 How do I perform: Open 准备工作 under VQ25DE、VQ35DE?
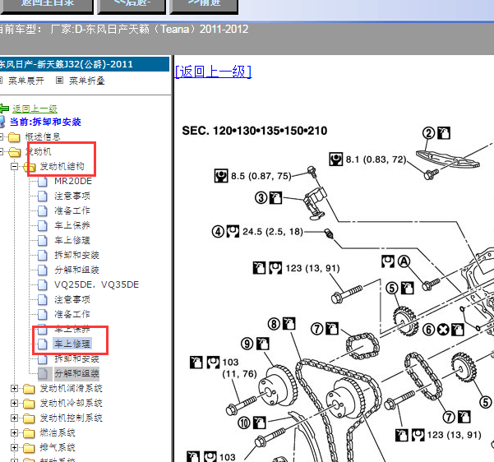tap(72, 314)
